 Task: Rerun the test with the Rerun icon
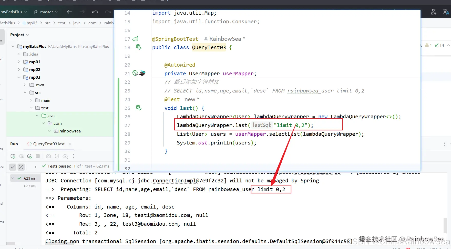click(13, 156)
